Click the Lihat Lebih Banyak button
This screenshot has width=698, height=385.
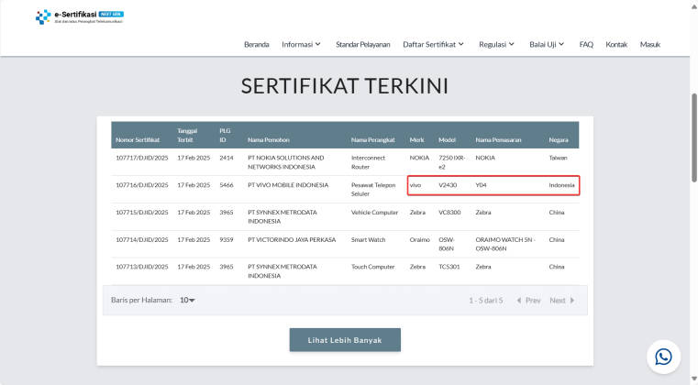[x=345, y=340]
